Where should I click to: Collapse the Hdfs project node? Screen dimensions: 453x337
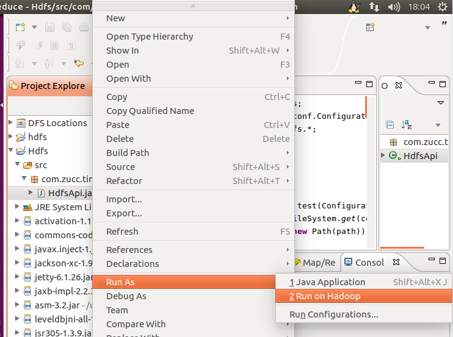click(x=11, y=150)
